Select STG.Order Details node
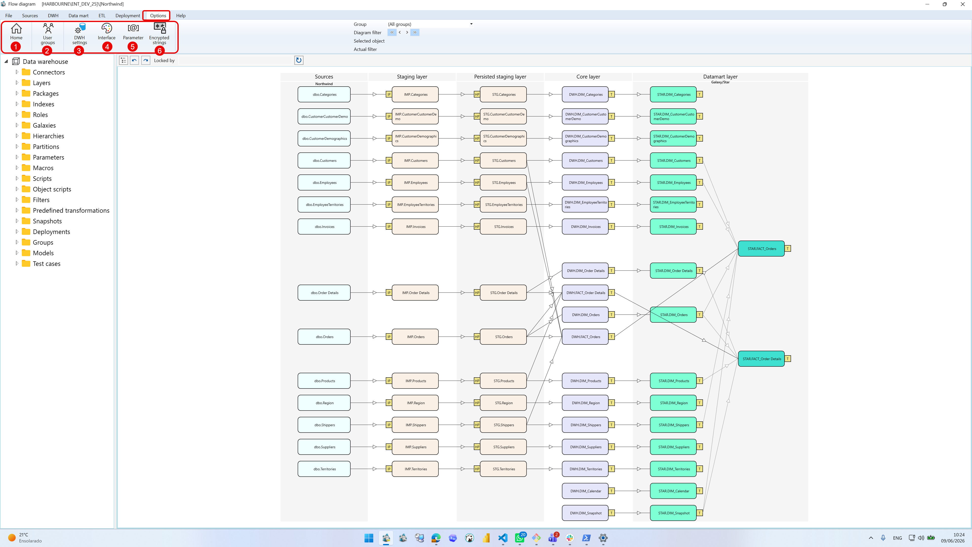This screenshot has height=547, width=972. 503,292
